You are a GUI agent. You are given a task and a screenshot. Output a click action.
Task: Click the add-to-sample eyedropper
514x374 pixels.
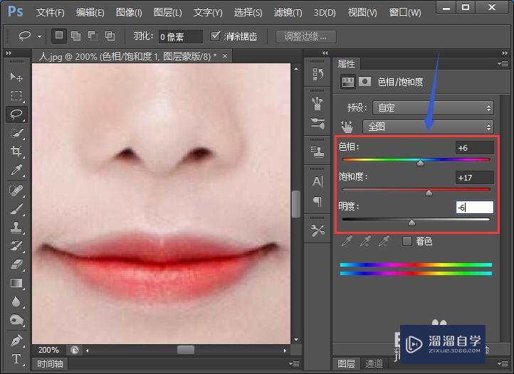point(365,241)
